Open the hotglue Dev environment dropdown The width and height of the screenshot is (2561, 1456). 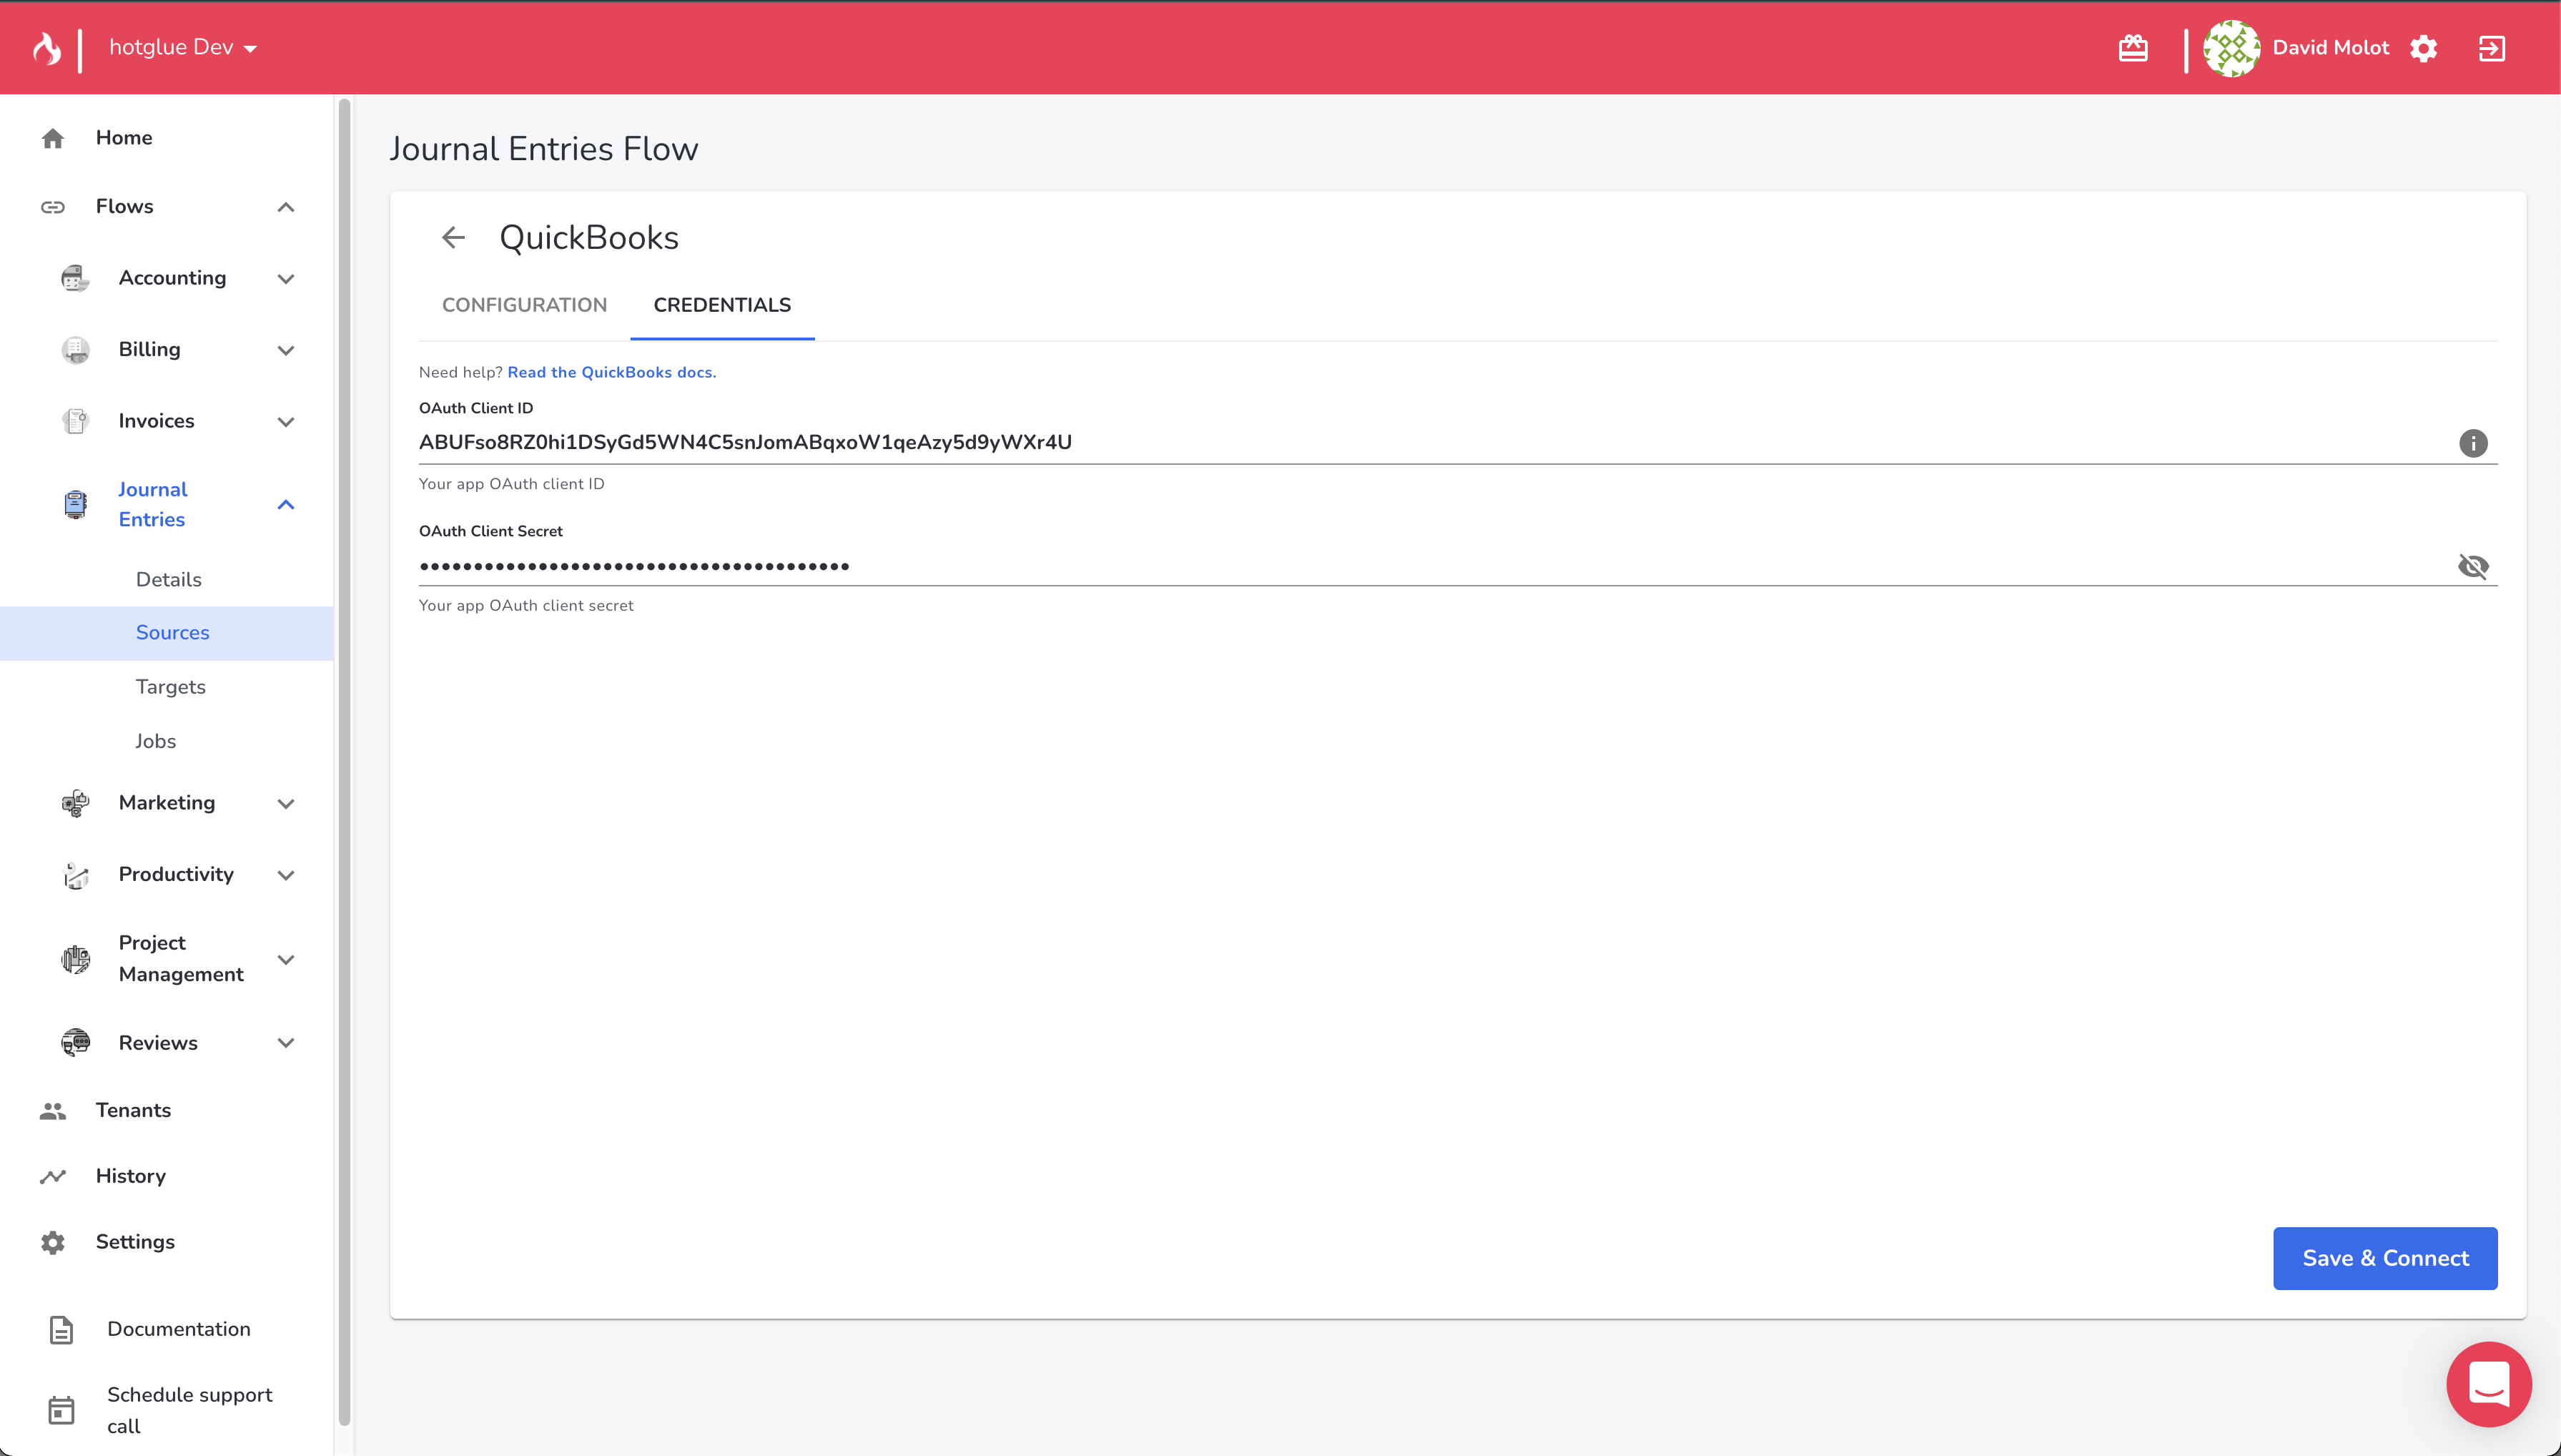coord(183,48)
